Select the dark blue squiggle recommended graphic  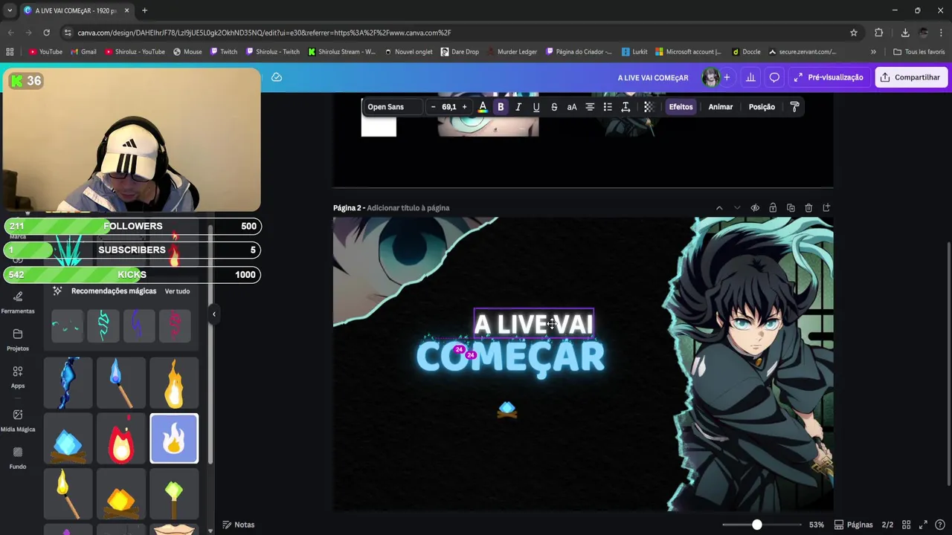[x=138, y=325]
